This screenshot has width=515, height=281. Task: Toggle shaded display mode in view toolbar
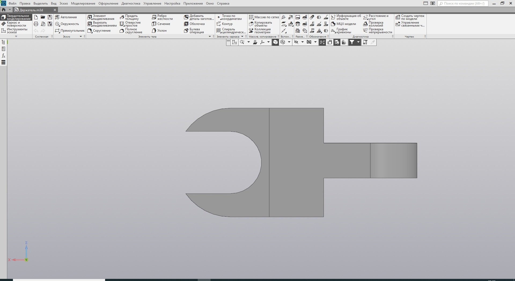[275, 42]
